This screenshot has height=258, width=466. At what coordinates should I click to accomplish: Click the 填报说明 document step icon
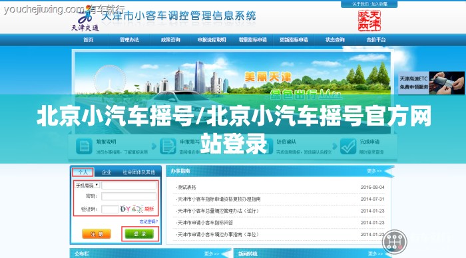pos(84,146)
